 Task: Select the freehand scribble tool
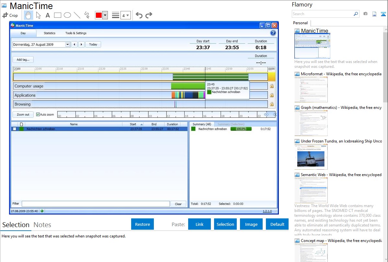87,15
